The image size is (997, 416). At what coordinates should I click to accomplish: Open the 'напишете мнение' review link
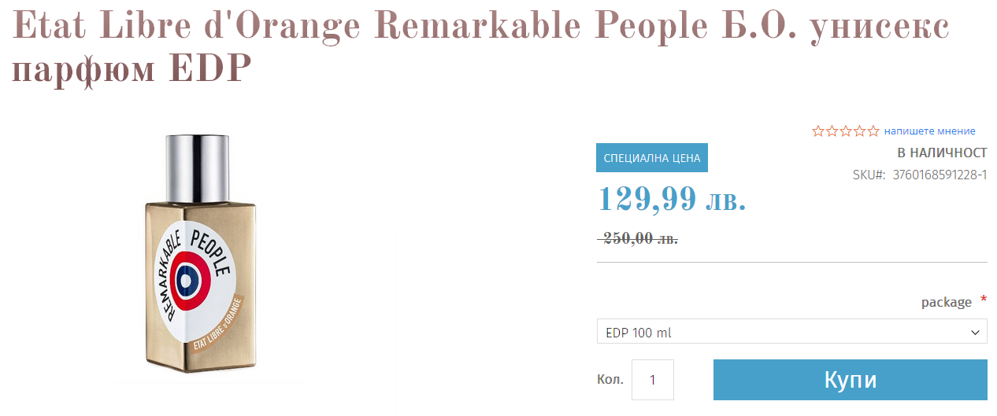(929, 131)
